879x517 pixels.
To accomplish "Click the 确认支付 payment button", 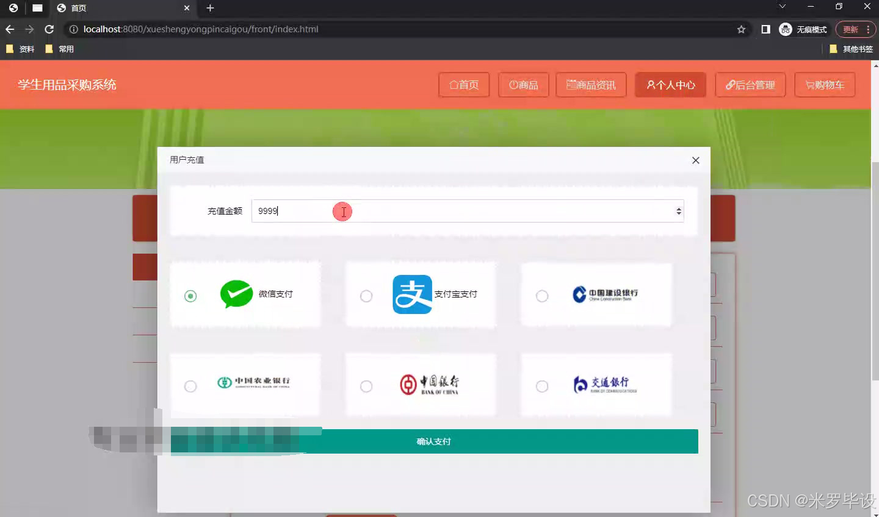I will 433,441.
